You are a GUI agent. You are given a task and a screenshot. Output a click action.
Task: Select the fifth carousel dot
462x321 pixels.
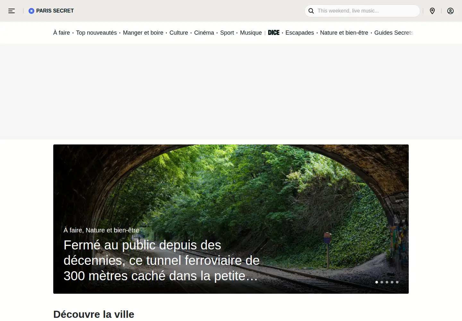point(397,282)
